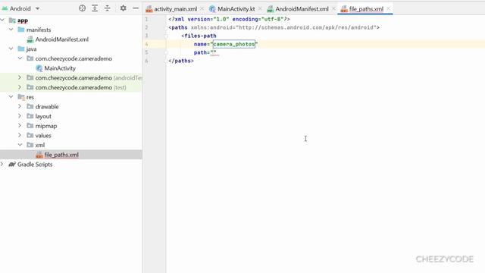Click the MainActivity Kotlin class icon
Screen dimensions: 485x273
coord(39,68)
